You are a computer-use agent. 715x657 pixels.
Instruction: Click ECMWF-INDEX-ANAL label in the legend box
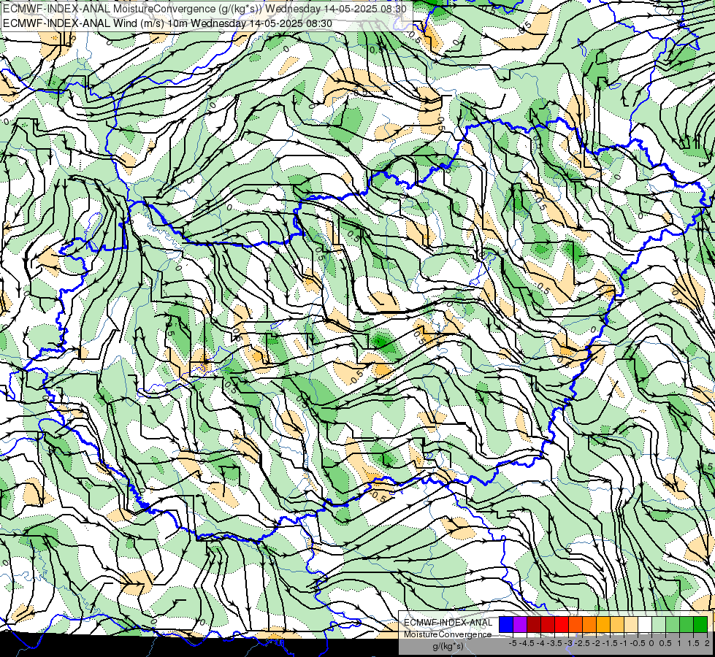click(x=448, y=623)
